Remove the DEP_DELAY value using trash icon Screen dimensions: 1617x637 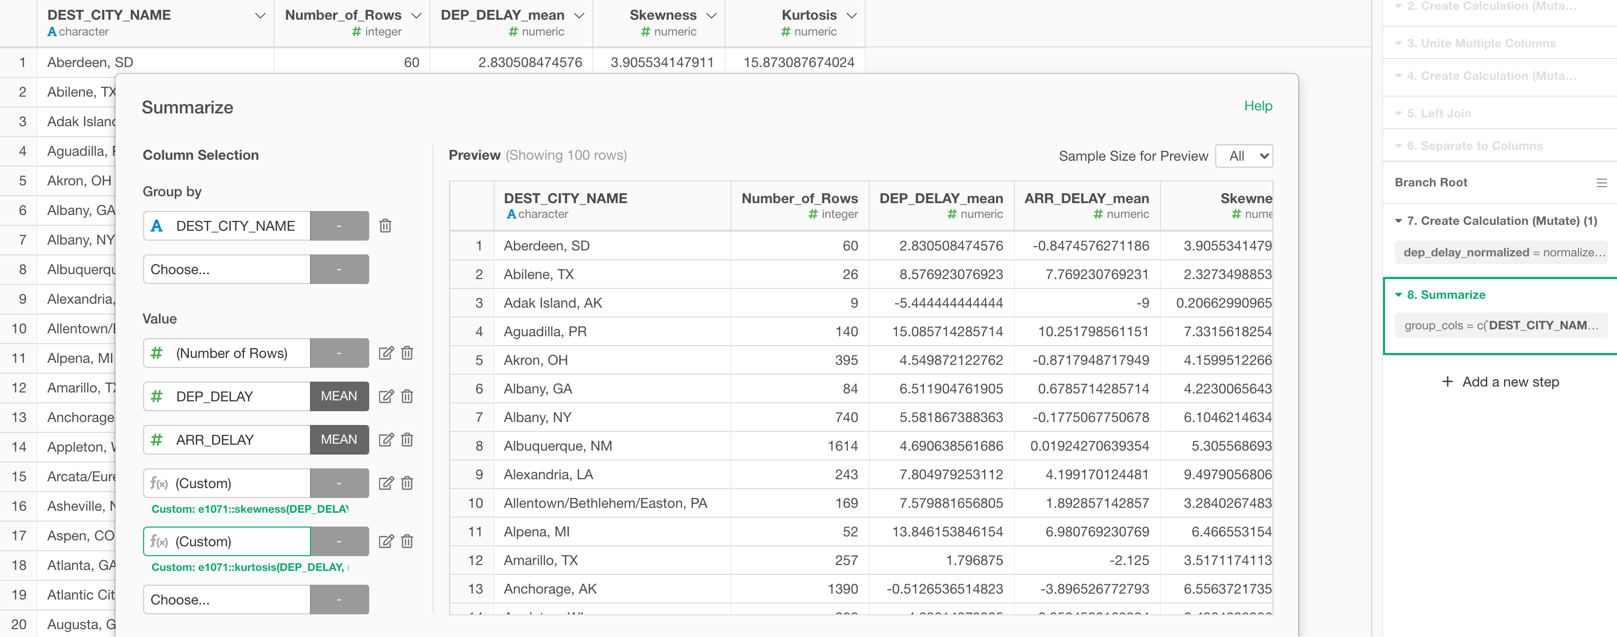tap(407, 395)
